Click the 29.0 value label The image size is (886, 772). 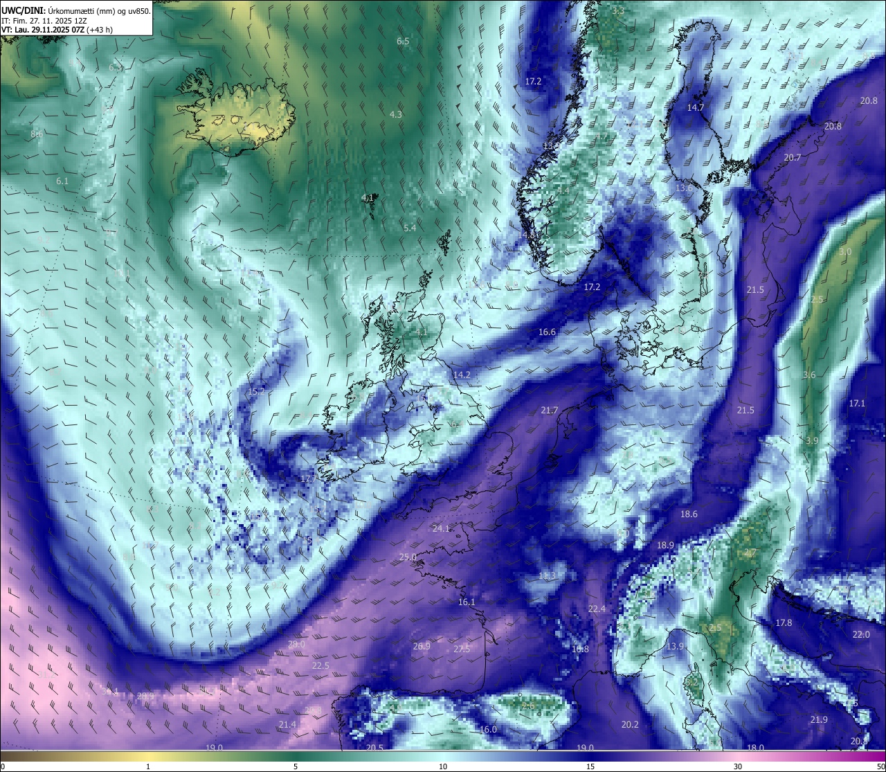pyautogui.click(x=296, y=645)
